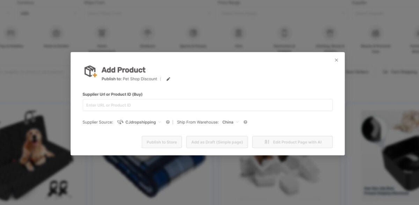Select the Sports & Fitness category icon
This screenshot has height=205, width=419.
pyautogui.click(x=193, y=32)
